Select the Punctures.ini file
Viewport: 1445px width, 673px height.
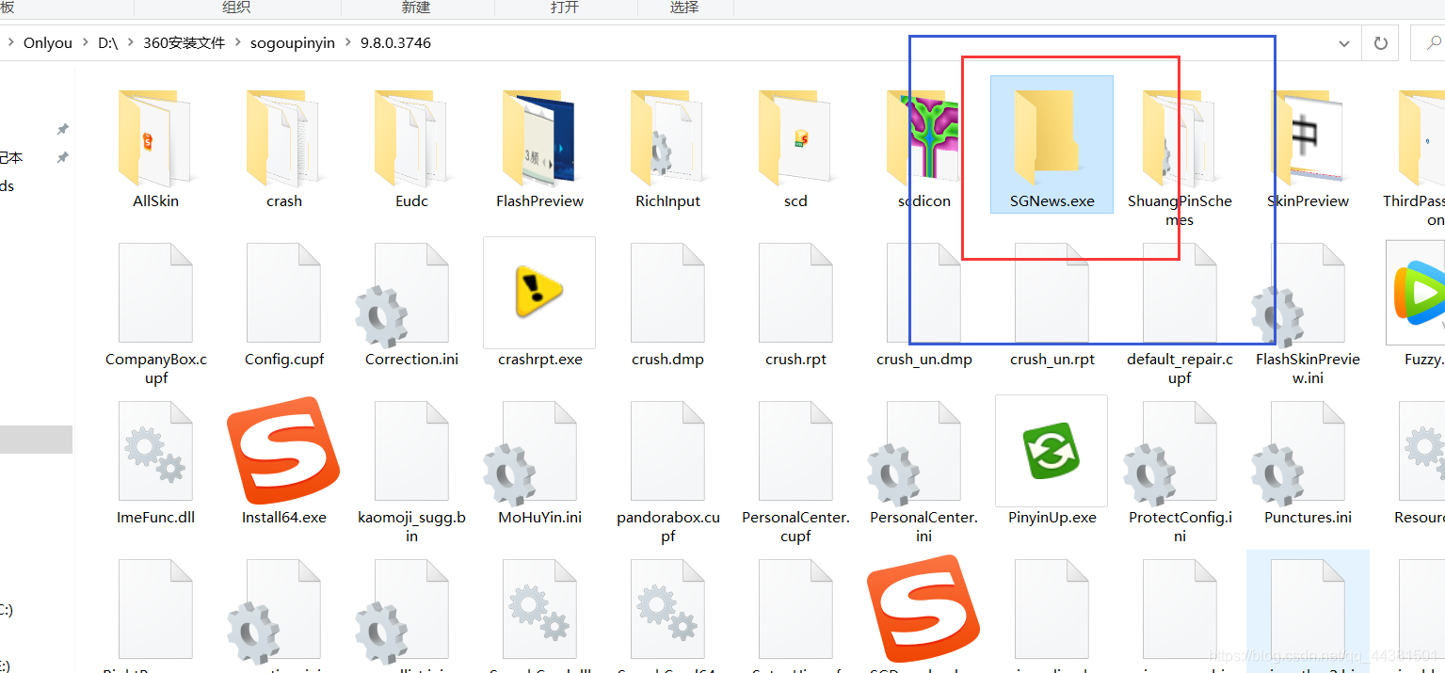pyautogui.click(x=1308, y=461)
